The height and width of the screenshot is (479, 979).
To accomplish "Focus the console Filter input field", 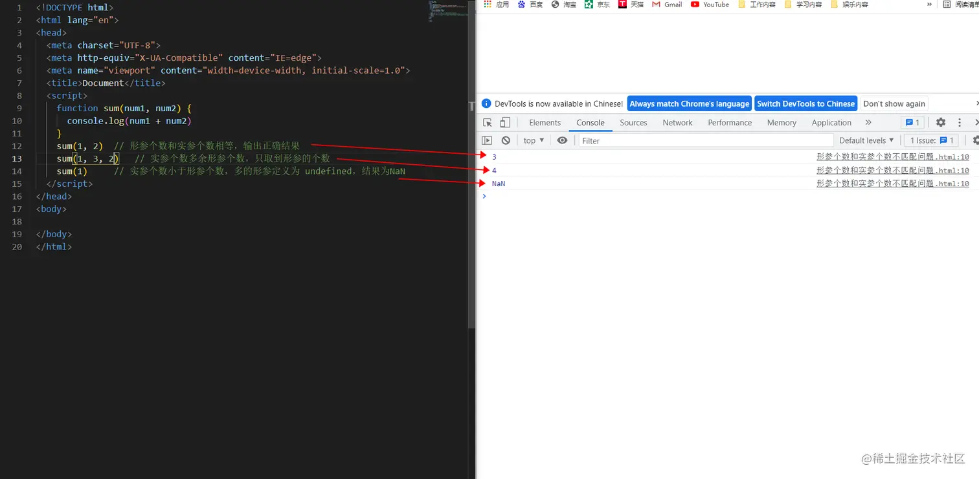I will (706, 140).
